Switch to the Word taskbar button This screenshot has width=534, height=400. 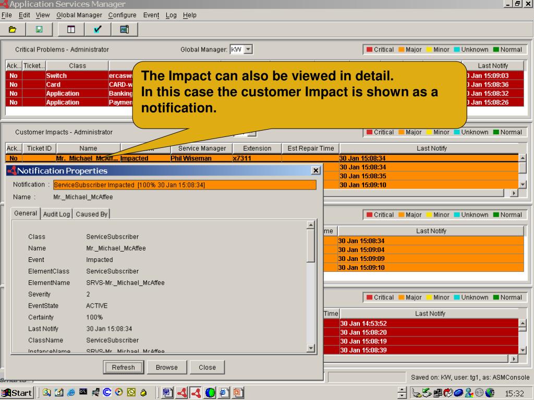[167, 393]
